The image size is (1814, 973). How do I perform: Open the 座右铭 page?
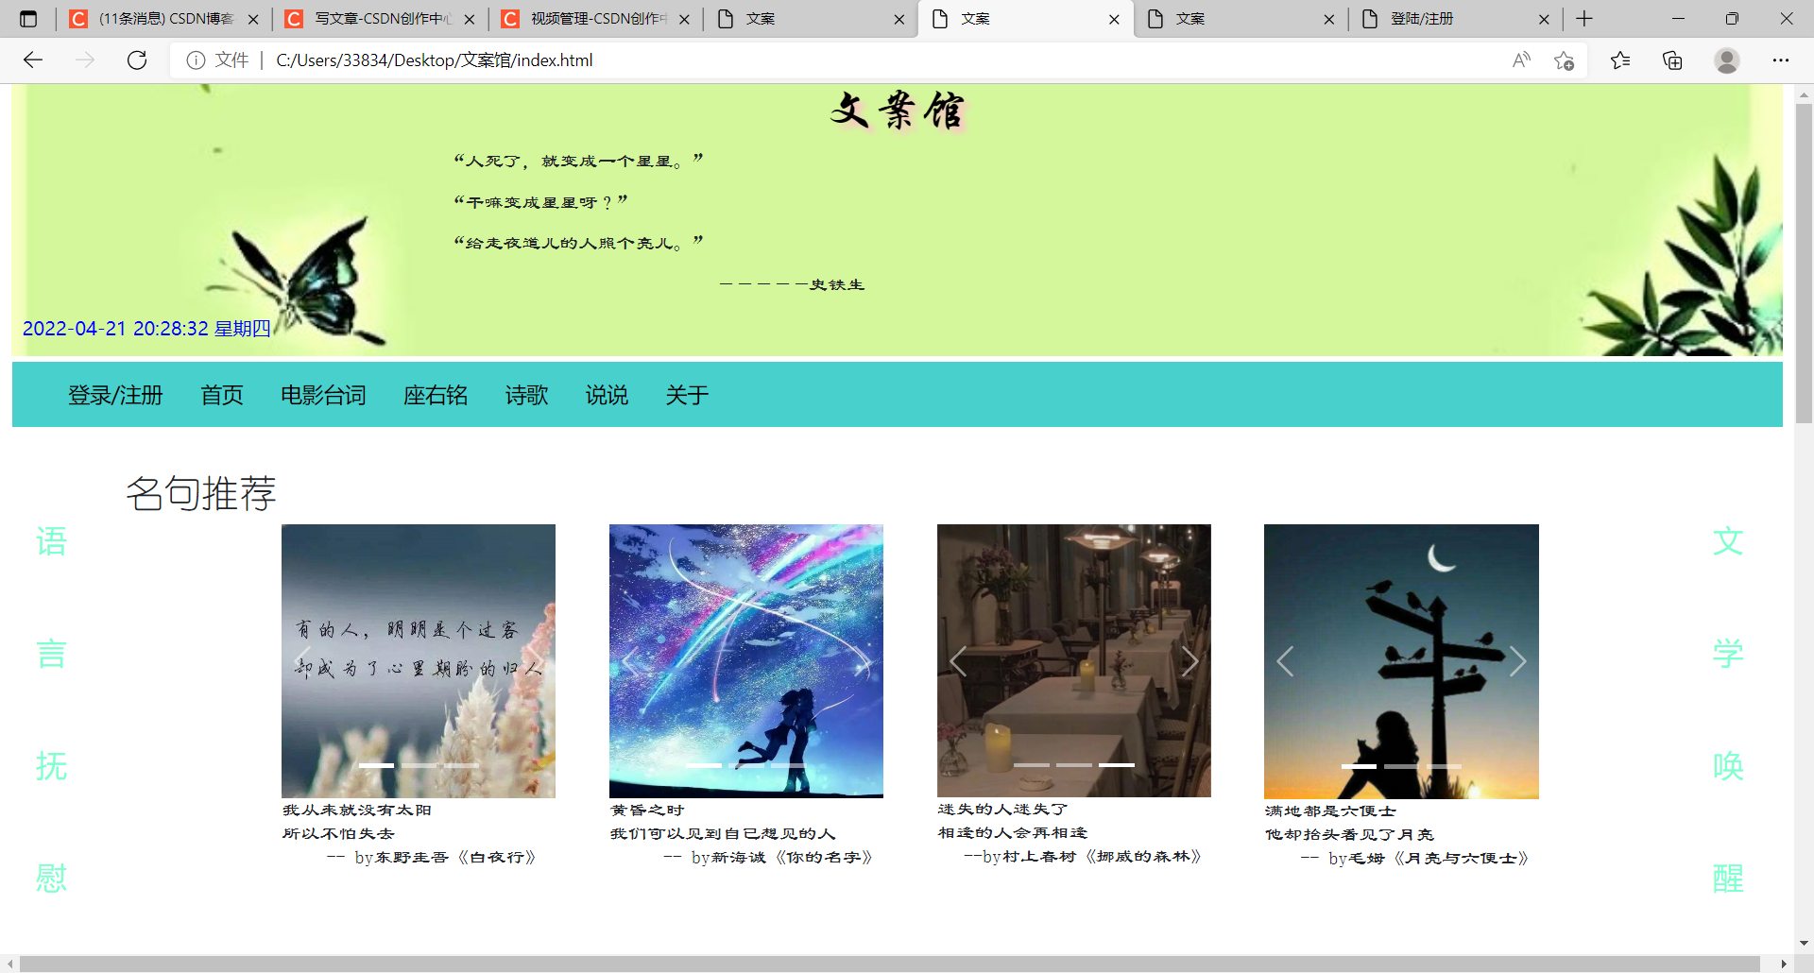click(436, 395)
